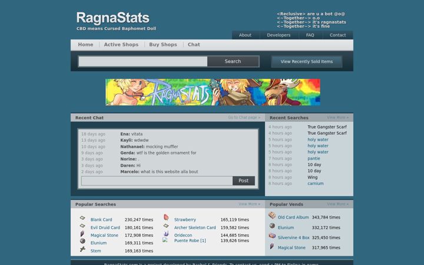The image size is (424, 265).
Task: Open the Evil Druid Card link
Action: pos(105,227)
